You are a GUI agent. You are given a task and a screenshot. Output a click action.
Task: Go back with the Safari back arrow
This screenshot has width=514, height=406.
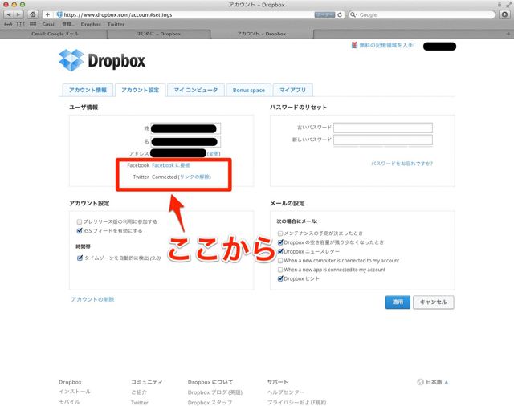click(9, 14)
